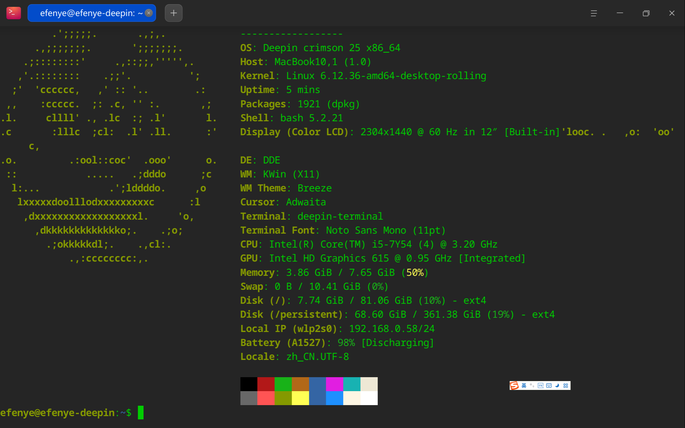685x428 pixels.
Task: Click the teal cyan color block
Action: [352, 384]
